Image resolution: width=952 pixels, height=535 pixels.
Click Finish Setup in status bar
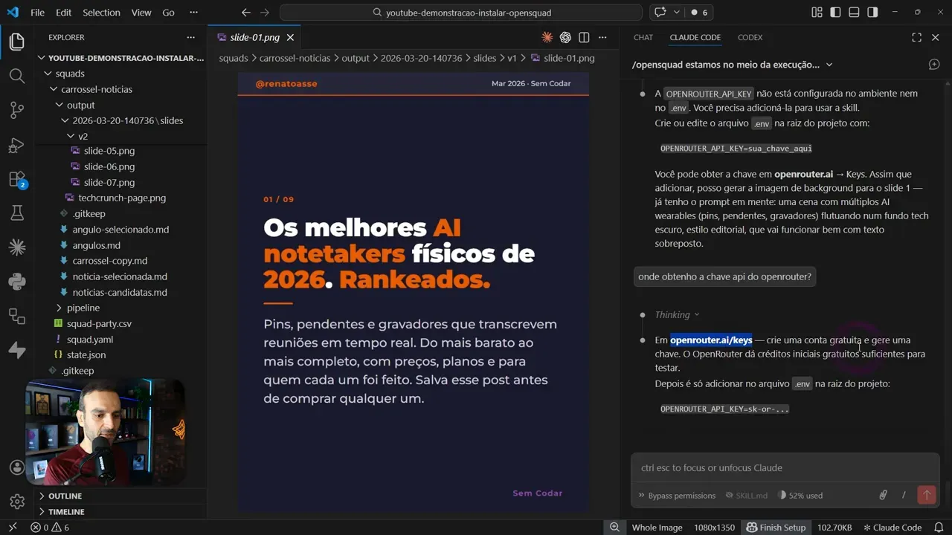(776, 527)
